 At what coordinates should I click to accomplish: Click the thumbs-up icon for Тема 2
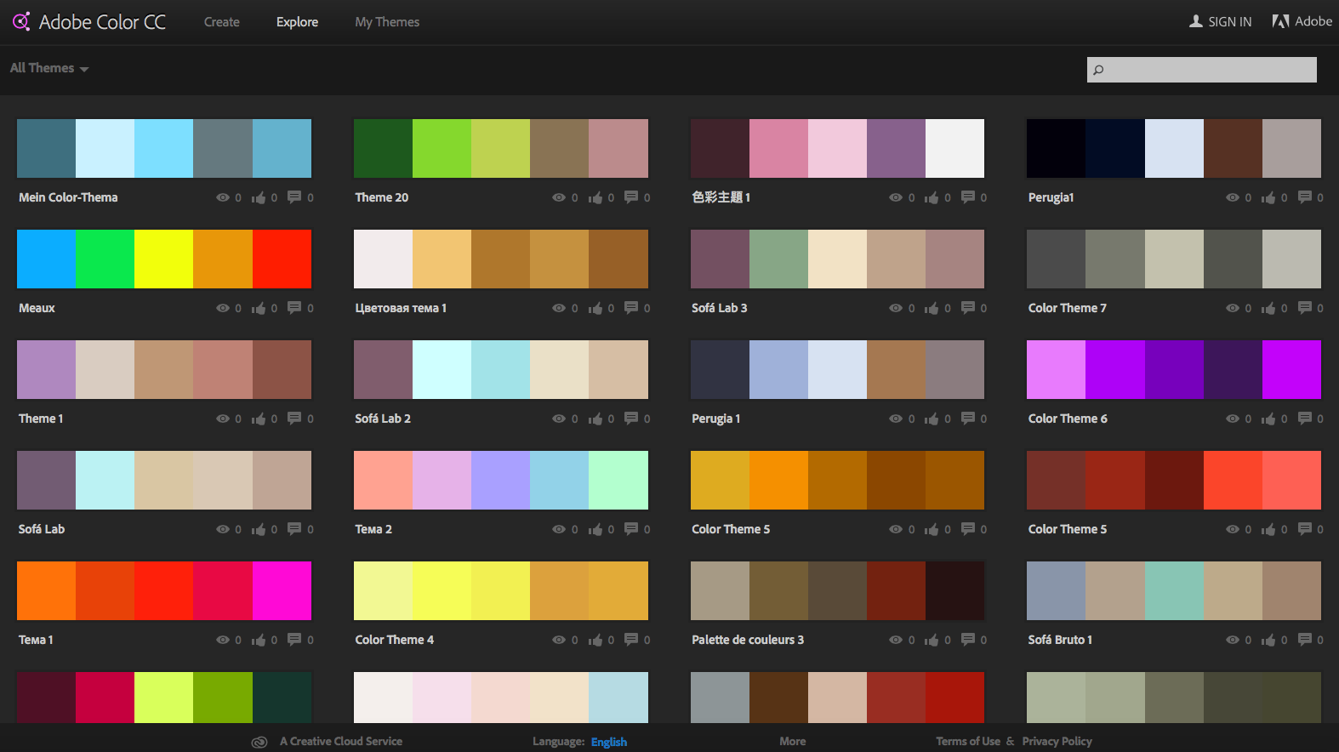click(595, 529)
